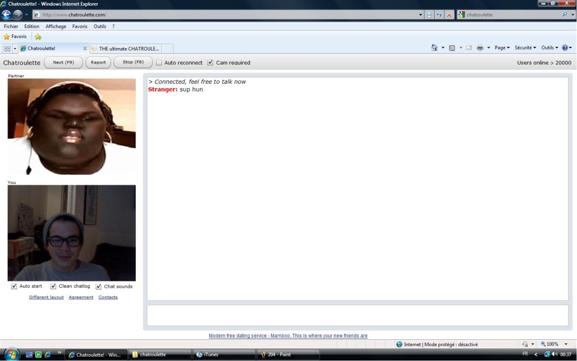Click the Mamboo dating service link
577x361 pixels.
point(288,335)
